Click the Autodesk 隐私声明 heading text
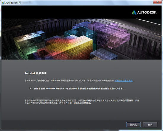This screenshot has width=163, height=131. [x=36, y=73]
